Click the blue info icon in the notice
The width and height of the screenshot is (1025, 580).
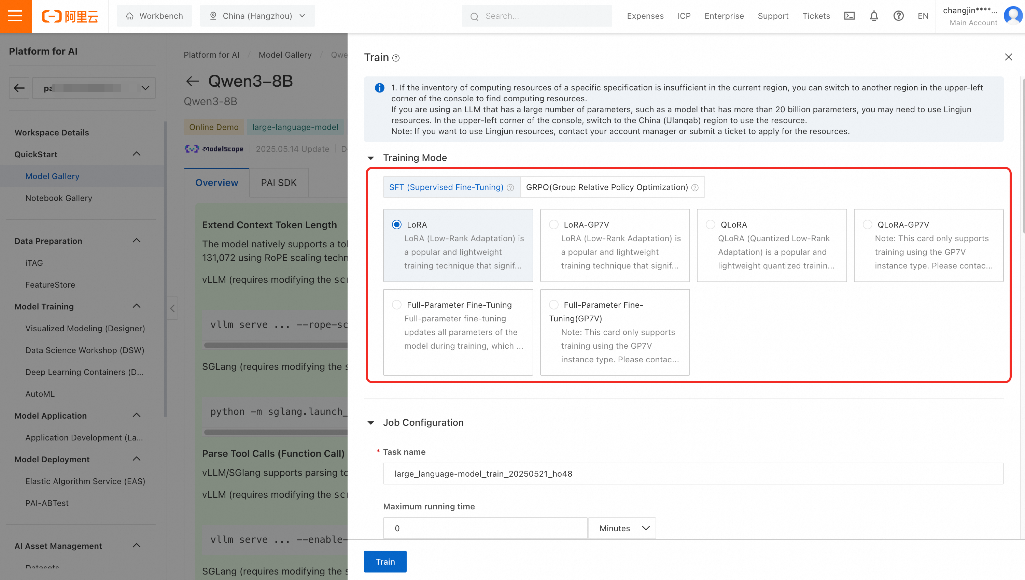tap(379, 88)
